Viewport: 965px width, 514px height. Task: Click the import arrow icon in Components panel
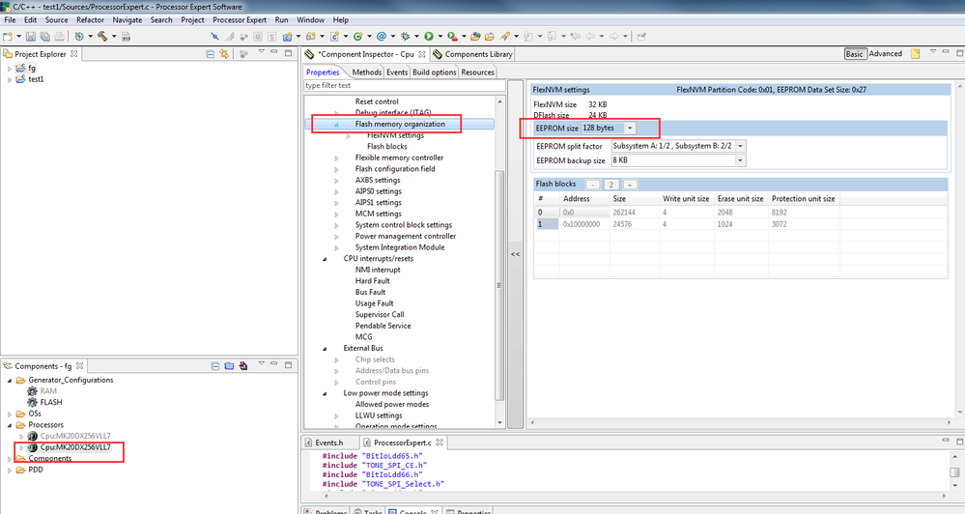243,365
